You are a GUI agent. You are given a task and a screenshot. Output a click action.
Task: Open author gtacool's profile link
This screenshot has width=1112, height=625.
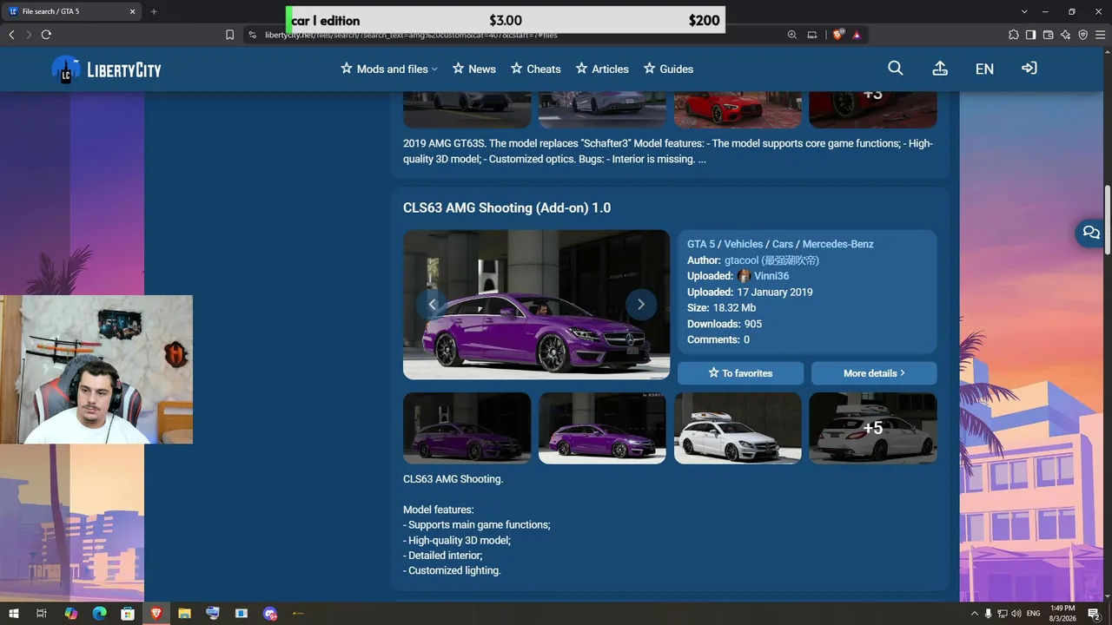tap(771, 260)
